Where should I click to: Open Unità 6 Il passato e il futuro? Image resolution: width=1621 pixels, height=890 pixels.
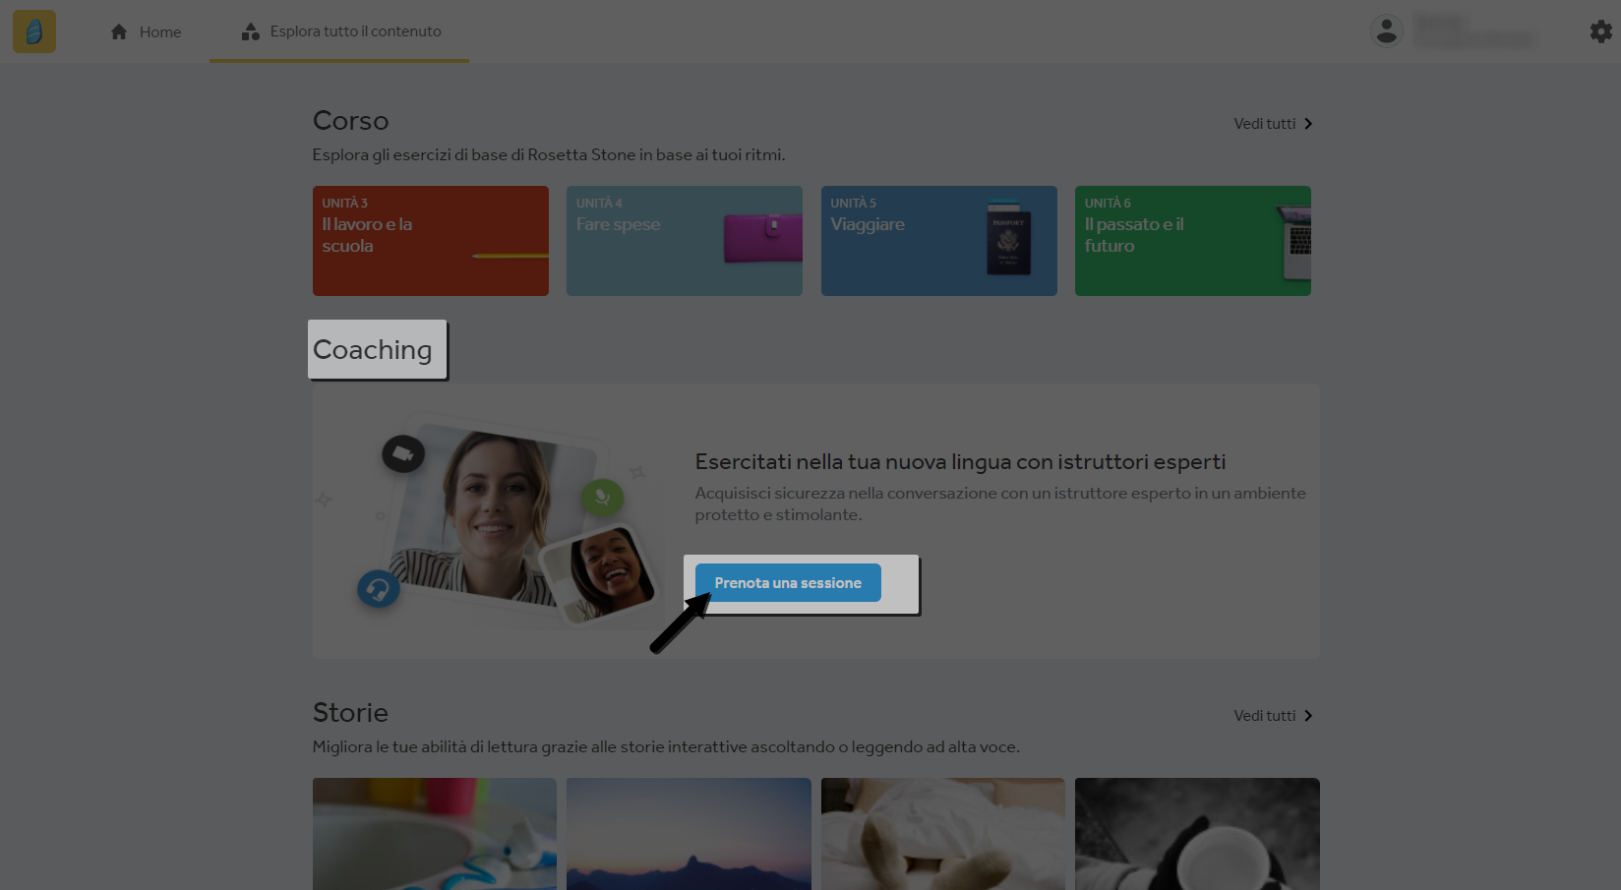point(1193,241)
